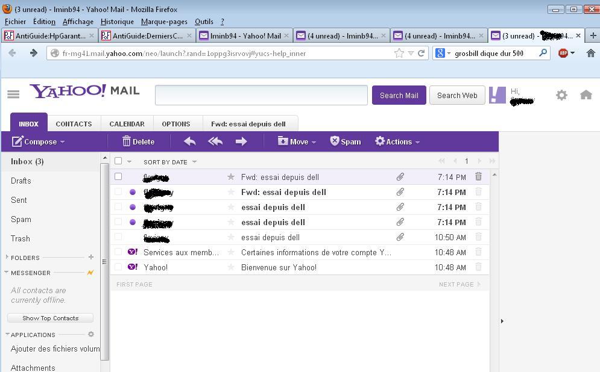This screenshot has height=372, width=600.
Task: Mark message as Spam
Action: coord(345,141)
